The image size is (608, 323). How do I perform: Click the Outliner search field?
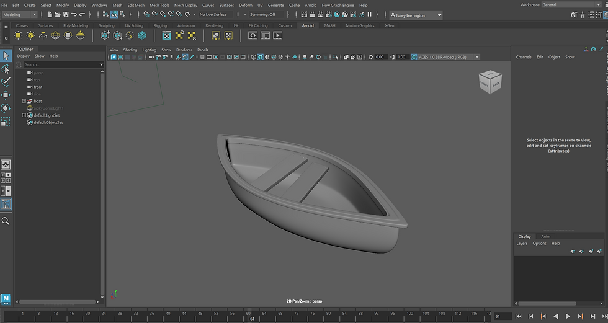(x=63, y=64)
